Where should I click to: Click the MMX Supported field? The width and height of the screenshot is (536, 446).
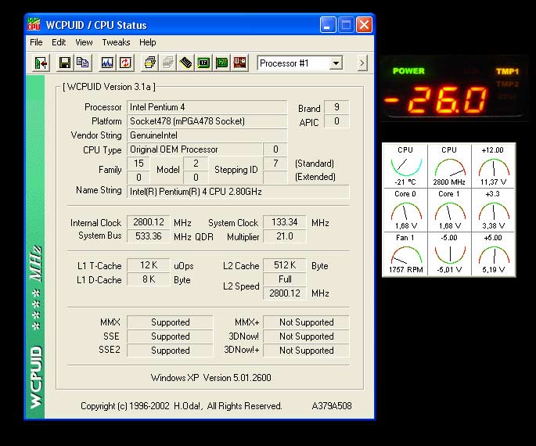pyautogui.click(x=170, y=322)
